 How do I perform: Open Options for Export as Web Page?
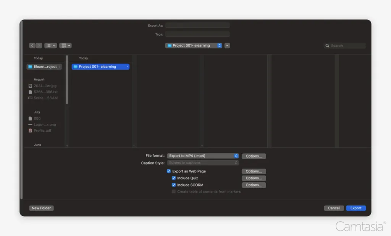(x=254, y=171)
